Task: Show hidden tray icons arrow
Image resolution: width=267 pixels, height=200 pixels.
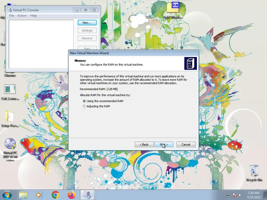Action: 222,195
